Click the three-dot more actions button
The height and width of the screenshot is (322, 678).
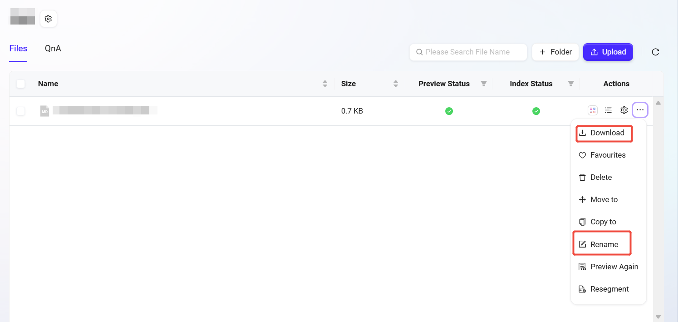click(640, 110)
